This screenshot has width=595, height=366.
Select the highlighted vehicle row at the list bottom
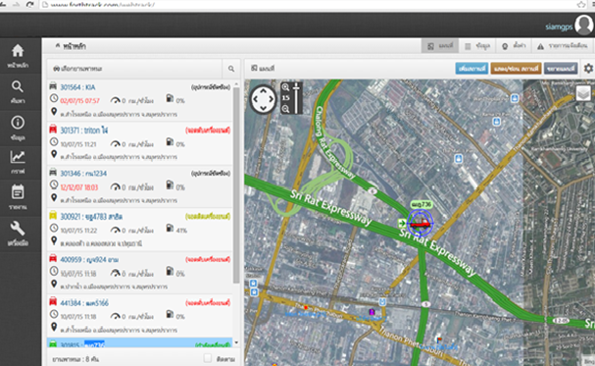(139, 342)
